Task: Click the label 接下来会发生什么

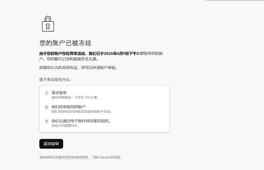Action: 55,79
